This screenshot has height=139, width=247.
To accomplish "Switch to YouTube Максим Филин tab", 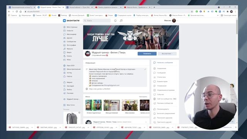I will [137, 7].
